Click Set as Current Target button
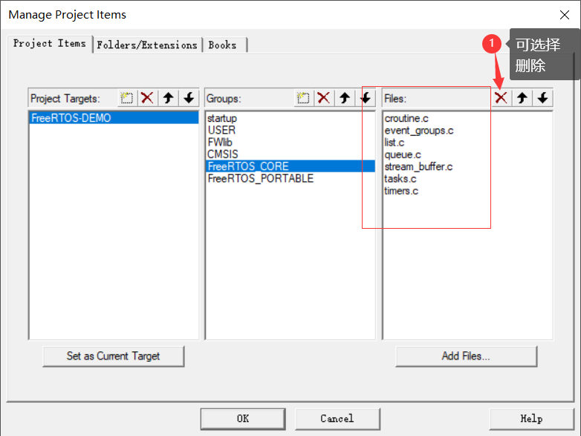The image size is (581, 436). tap(114, 357)
